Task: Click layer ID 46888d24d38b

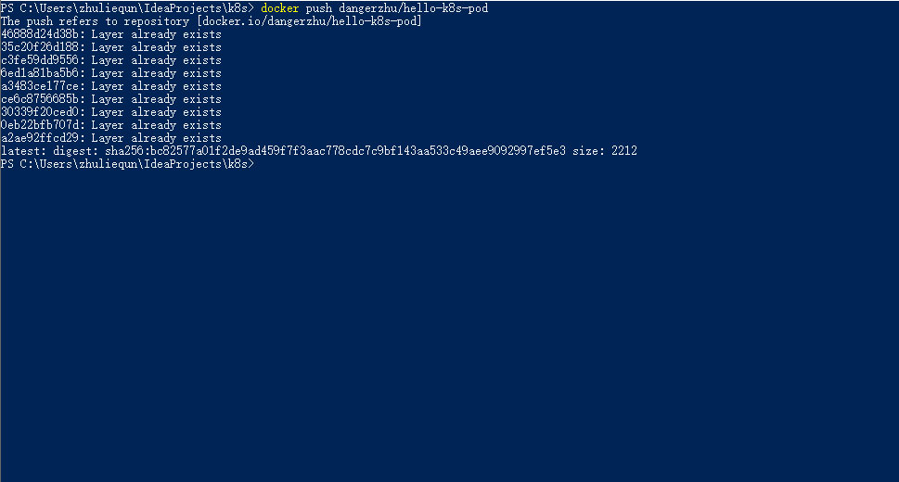Action: (x=43, y=34)
